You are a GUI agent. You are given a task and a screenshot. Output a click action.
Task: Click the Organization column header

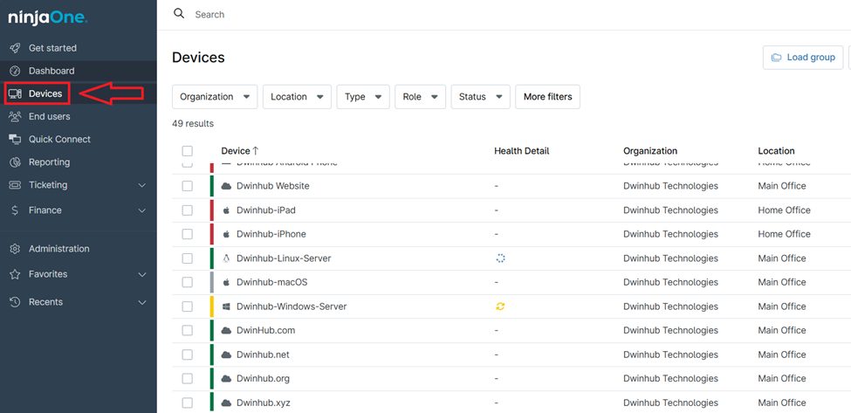(650, 151)
